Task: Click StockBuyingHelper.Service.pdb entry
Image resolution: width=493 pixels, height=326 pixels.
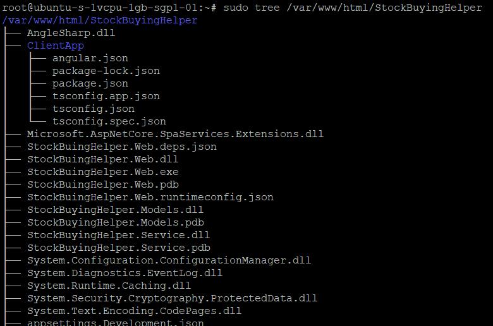Action: point(119,248)
